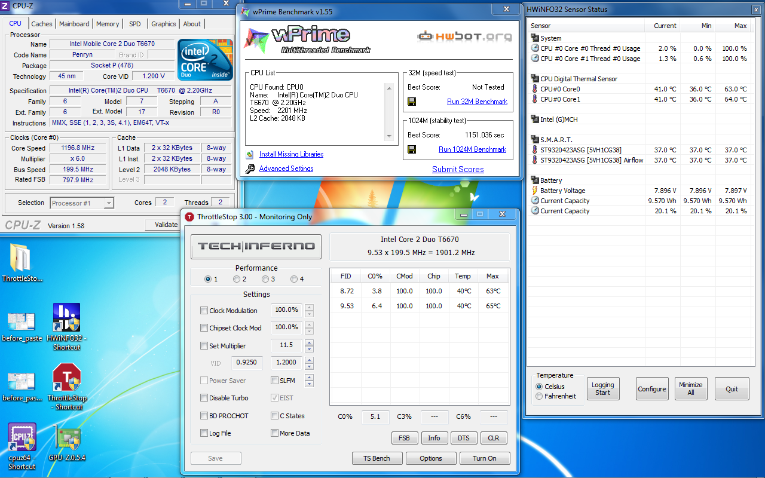Click the TechInferno logo in ThrottleStop
Image resolution: width=765 pixels, height=478 pixels.
[256, 246]
